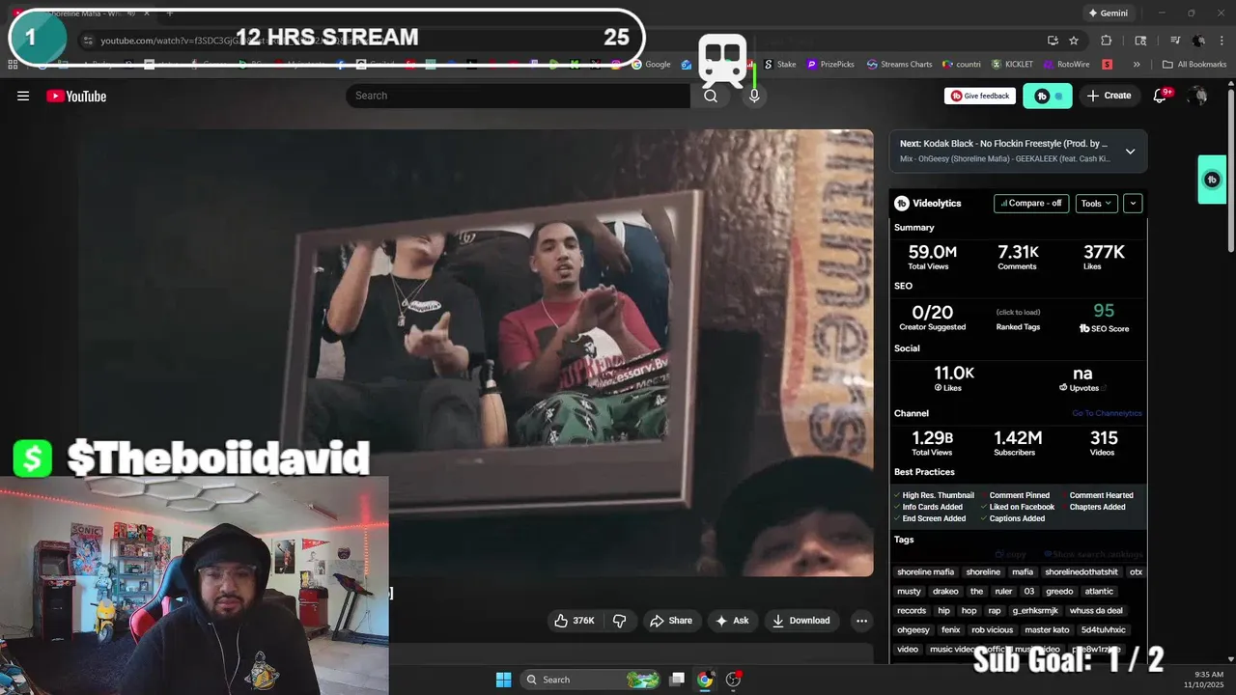
Task: Select the 'shoreline mafia' tag
Action: pyautogui.click(x=925, y=571)
